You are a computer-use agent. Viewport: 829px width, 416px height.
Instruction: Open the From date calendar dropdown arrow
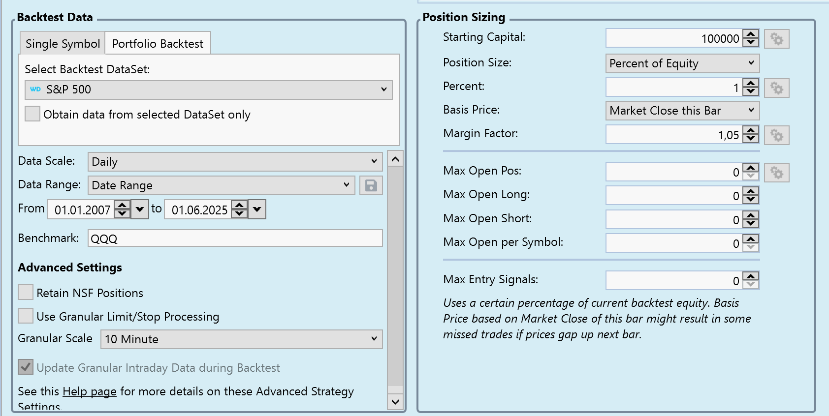(x=140, y=209)
